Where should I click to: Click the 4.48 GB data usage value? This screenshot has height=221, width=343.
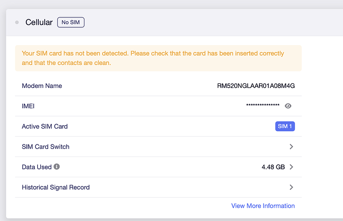273,167
